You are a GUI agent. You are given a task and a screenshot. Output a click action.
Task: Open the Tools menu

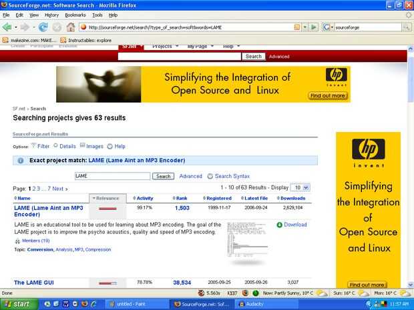tap(97, 15)
